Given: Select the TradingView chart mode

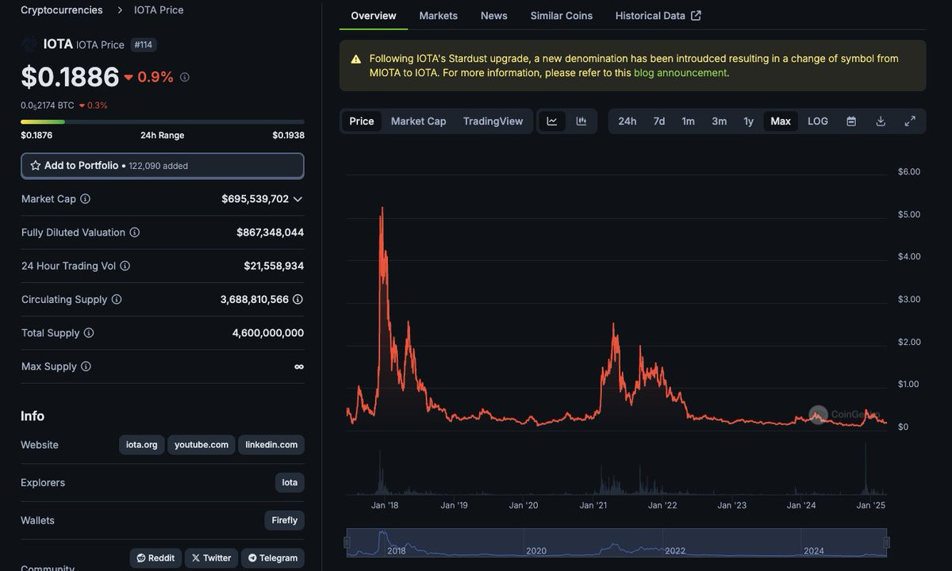Looking at the screenshot, I should (x=493, y=121).
